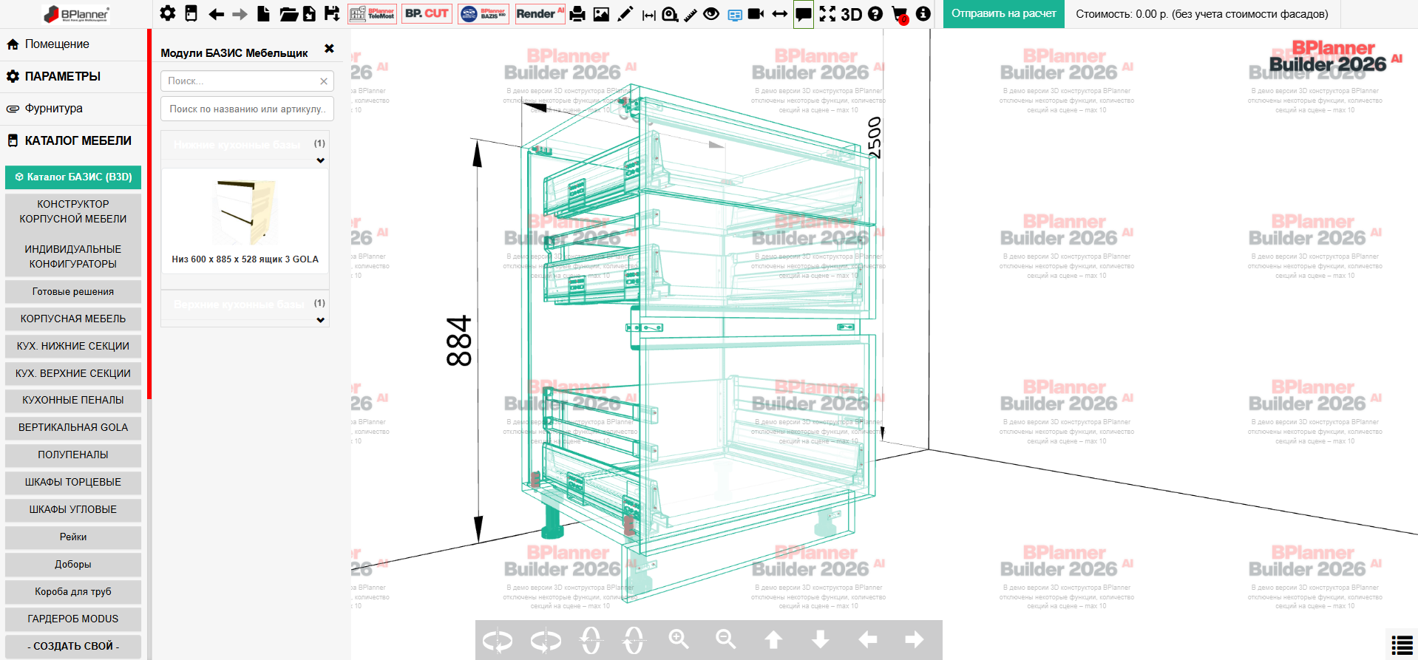Open 'Доборы' category
The width and height of the screenshot is (1418, 660).
pyautogui.click(x=73, y=565)
